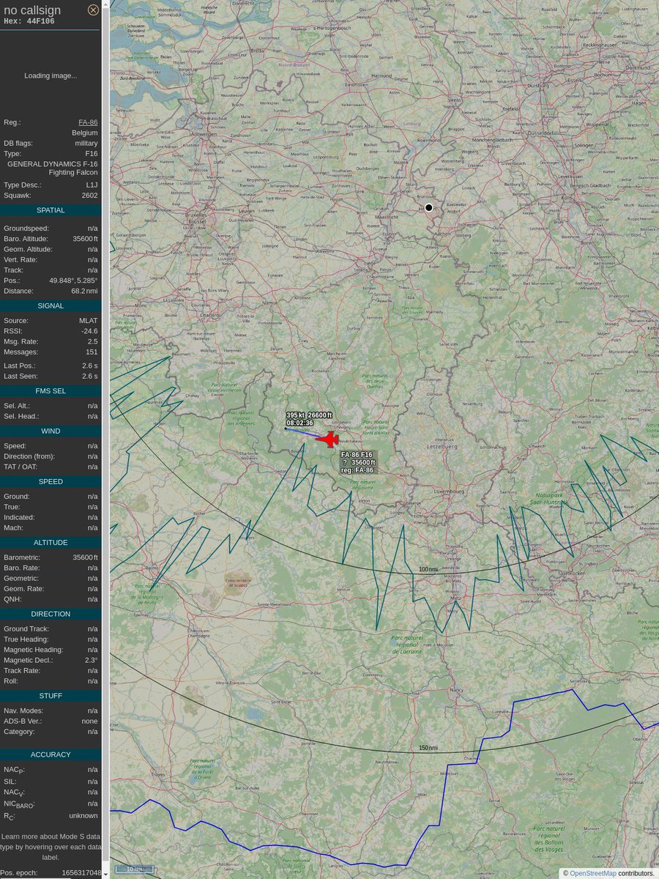
Task: Click the down arrow on the panel scrollbar
Action: pos(105,873)
